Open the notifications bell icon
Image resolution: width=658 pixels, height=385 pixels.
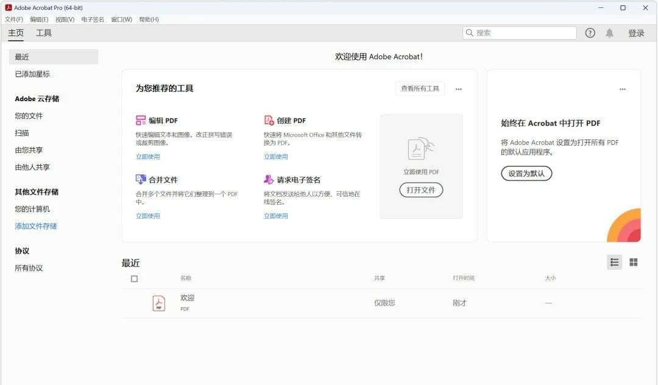[609, 33]
